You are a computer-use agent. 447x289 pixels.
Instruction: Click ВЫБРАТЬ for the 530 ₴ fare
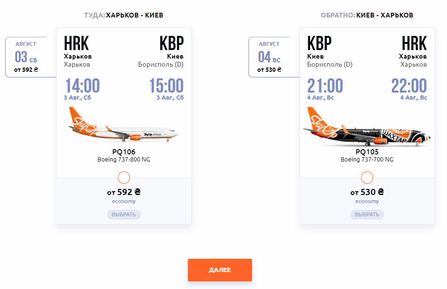coord(367,214)
